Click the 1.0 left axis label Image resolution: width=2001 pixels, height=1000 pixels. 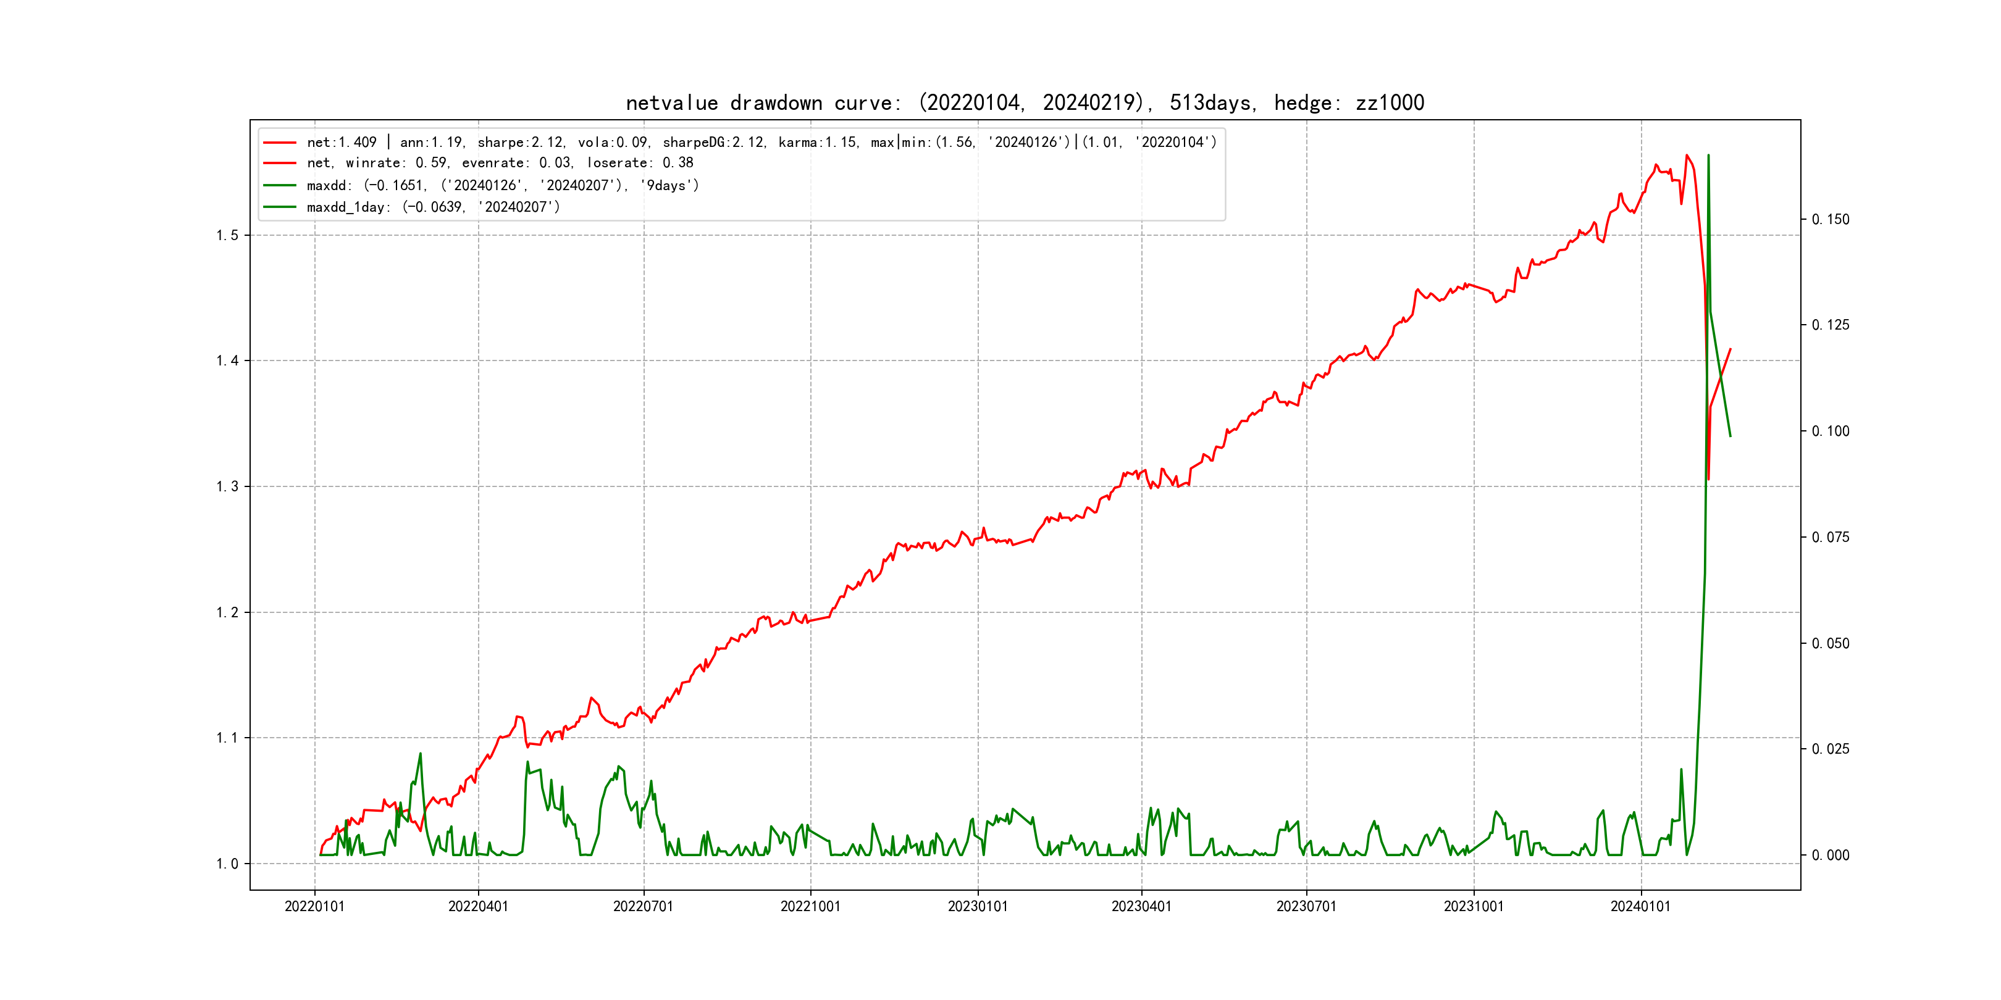(x=228, y=864)
